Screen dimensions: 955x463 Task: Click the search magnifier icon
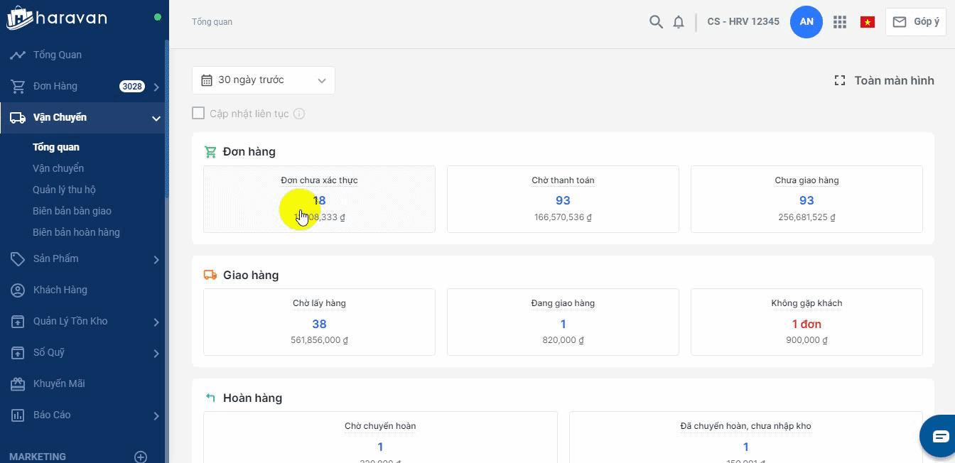click(x=656, y=22)
